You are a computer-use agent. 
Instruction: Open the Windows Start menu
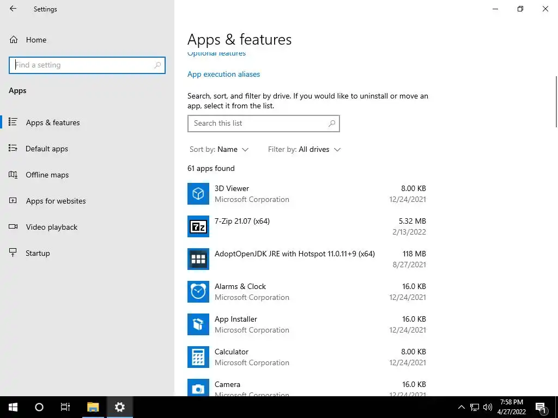13,407
